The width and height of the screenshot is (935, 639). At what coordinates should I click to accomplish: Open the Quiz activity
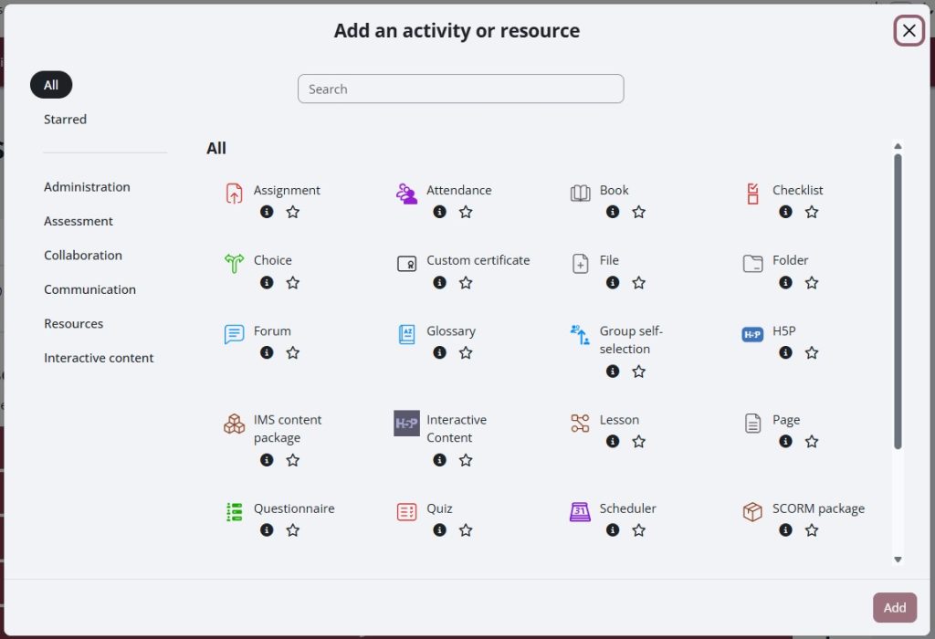point(406,510)
